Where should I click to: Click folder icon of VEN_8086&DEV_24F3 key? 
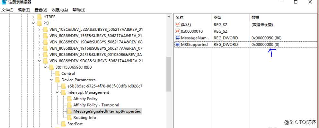coord(45,55)
